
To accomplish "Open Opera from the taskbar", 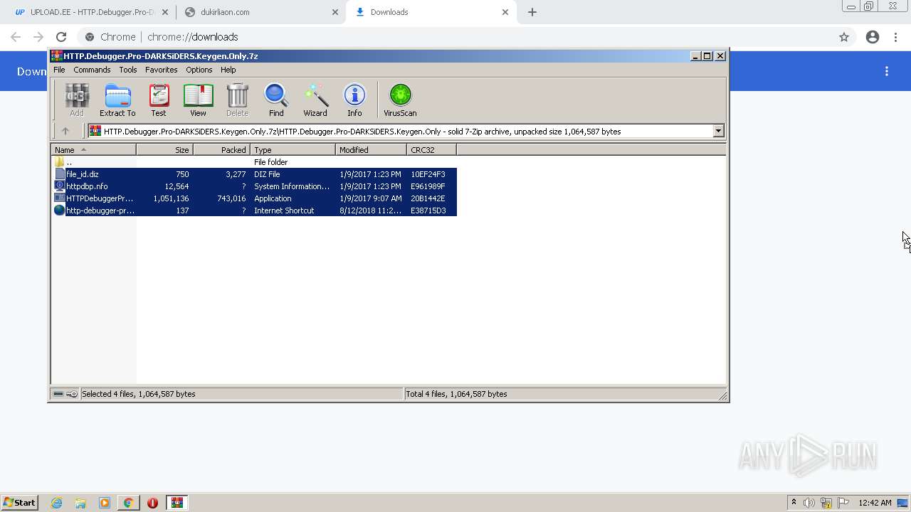I will [x=152, y=503].
